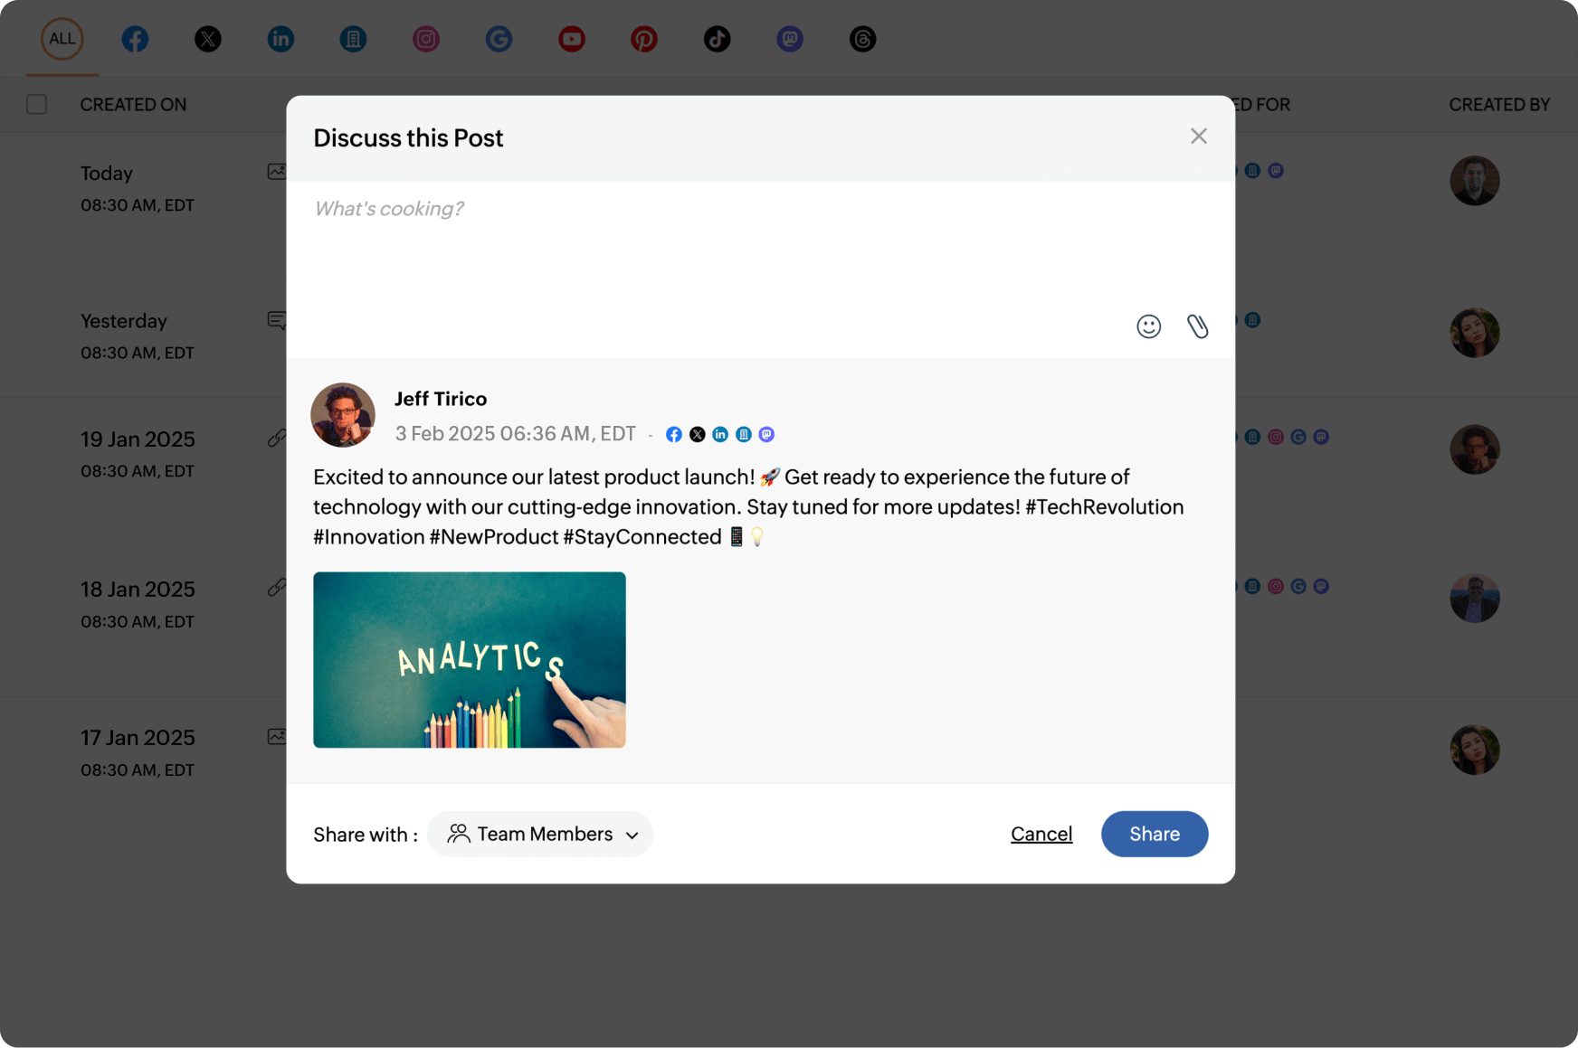This screenshot has height=1048, width=1578.
Task: Filter posts by LinkedIn company page in top bar
Action: (353, 39)
